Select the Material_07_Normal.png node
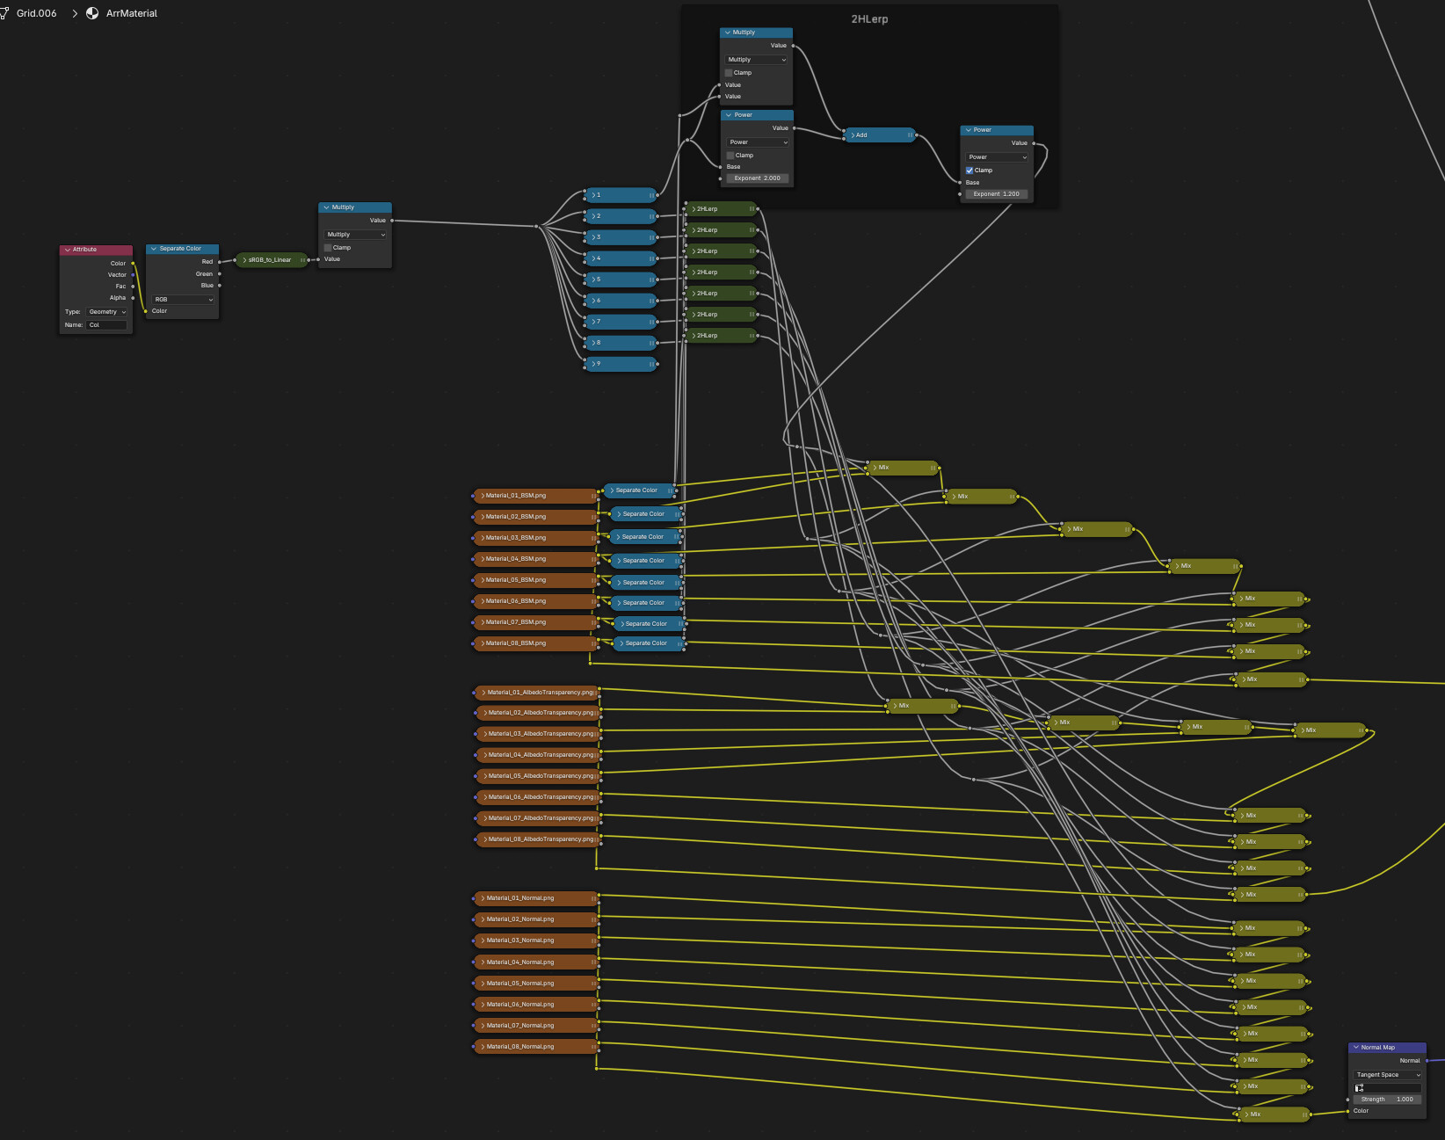The height and width of the screenshot is (1140, 1445). coord(536,1026)
